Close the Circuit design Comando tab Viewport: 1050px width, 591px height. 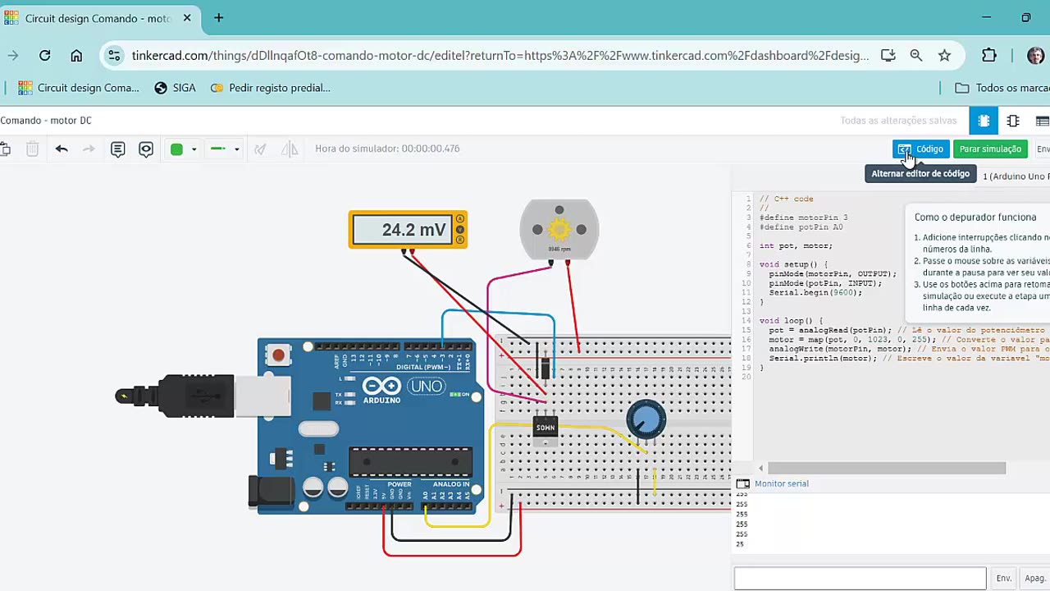coord(186,18)
